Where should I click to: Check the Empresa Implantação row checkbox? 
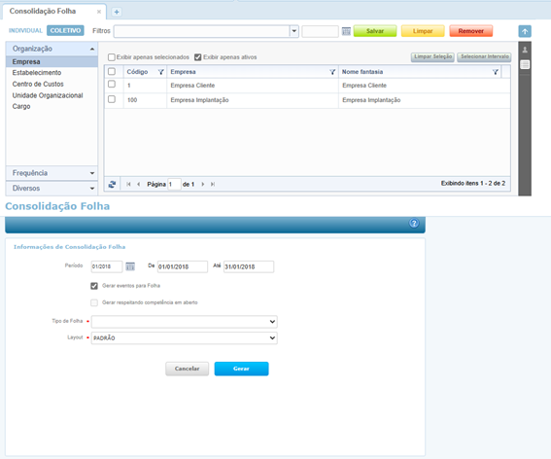[x=112, y=99]
